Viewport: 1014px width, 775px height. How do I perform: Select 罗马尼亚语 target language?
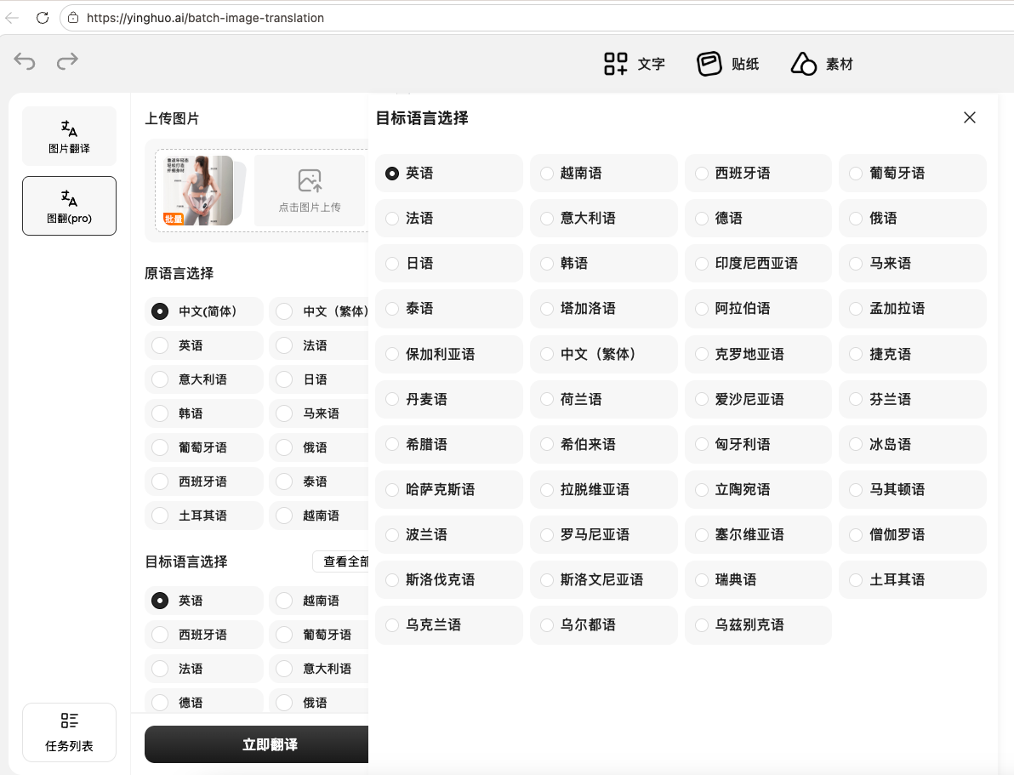603,535
